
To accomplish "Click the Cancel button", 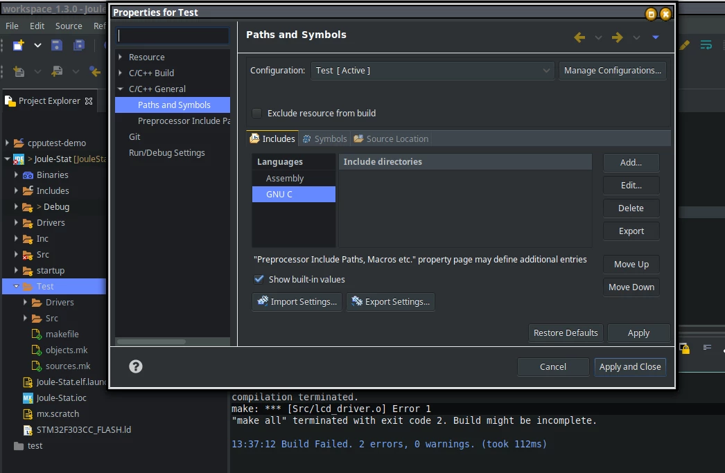I will coord(553,367).
